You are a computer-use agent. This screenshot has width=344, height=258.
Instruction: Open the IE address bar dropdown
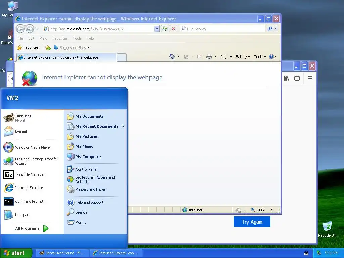157,29
